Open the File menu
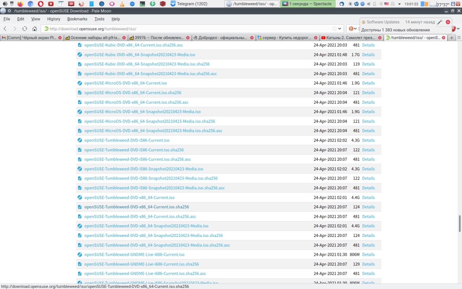This screenshot has height=289, width=462. (6, 19)
